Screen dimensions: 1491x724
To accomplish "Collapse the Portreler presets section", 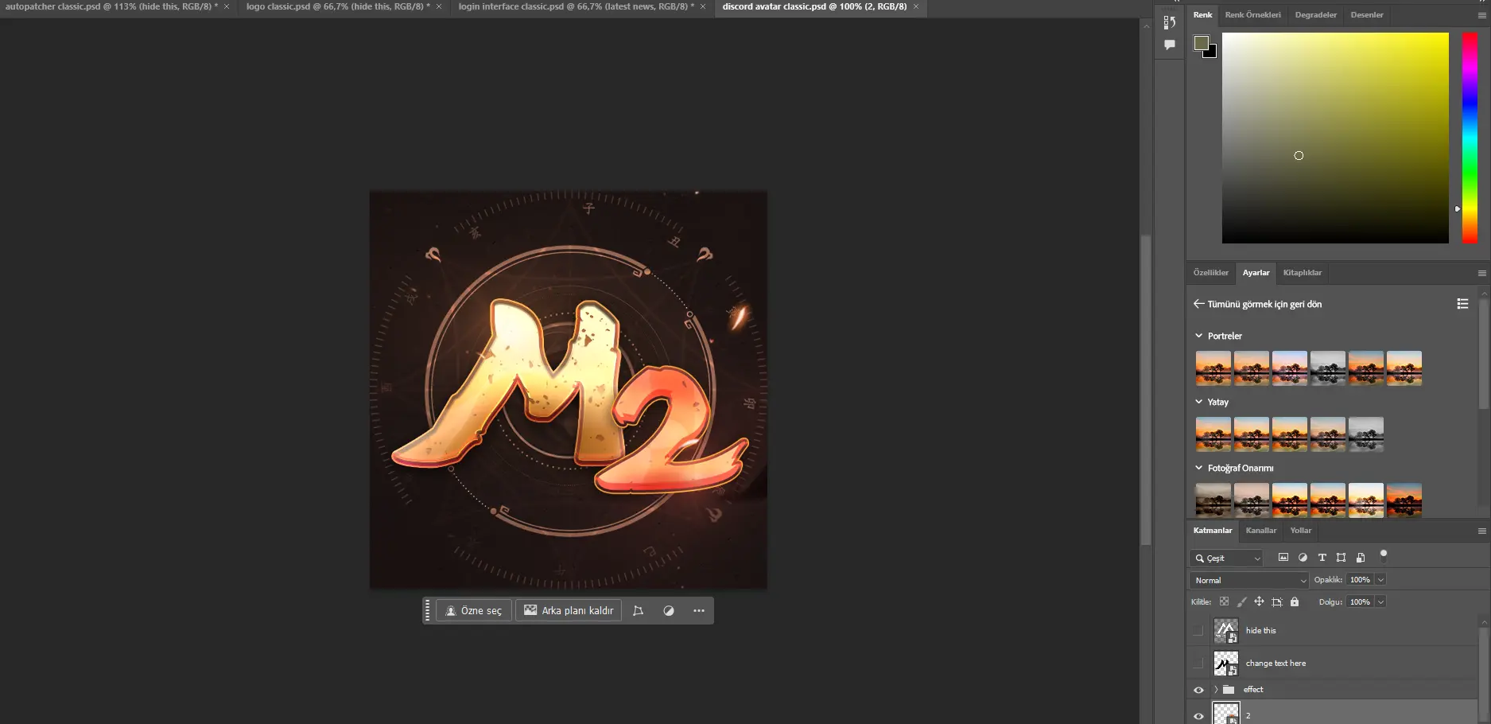I will (1199, 336).
